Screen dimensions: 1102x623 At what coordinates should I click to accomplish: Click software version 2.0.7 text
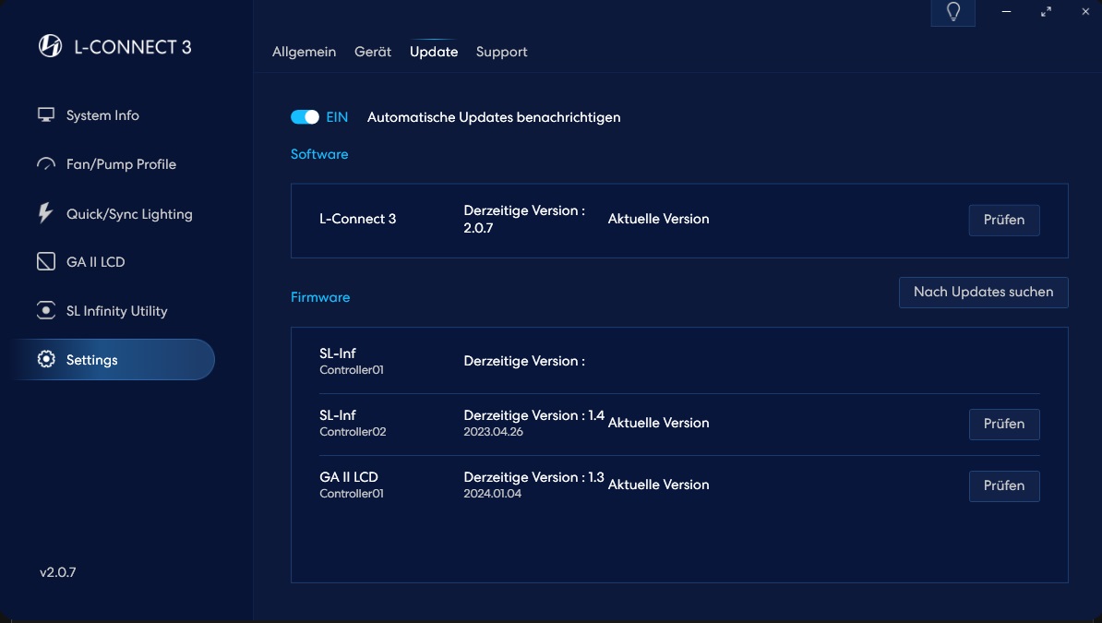coord(478,228)
